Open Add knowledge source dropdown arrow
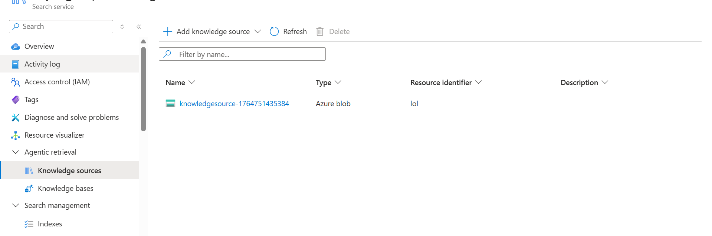Screen dimensions: 712x236 click(257, 31)
